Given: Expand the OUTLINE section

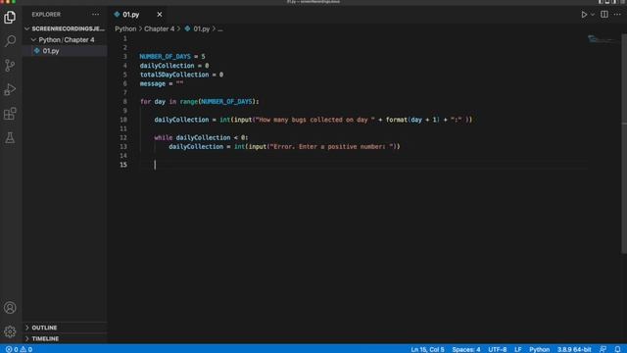Looking at the screenshot, I should click(x=65, y=328).
